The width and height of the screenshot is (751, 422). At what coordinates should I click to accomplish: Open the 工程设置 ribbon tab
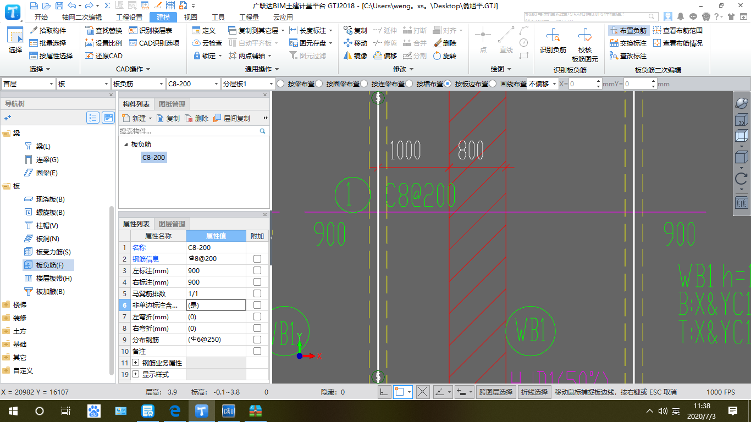(129, 17)
